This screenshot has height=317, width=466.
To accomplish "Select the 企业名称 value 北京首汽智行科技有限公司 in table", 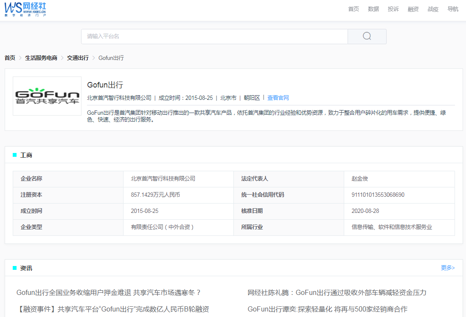I will click(163, 178).
